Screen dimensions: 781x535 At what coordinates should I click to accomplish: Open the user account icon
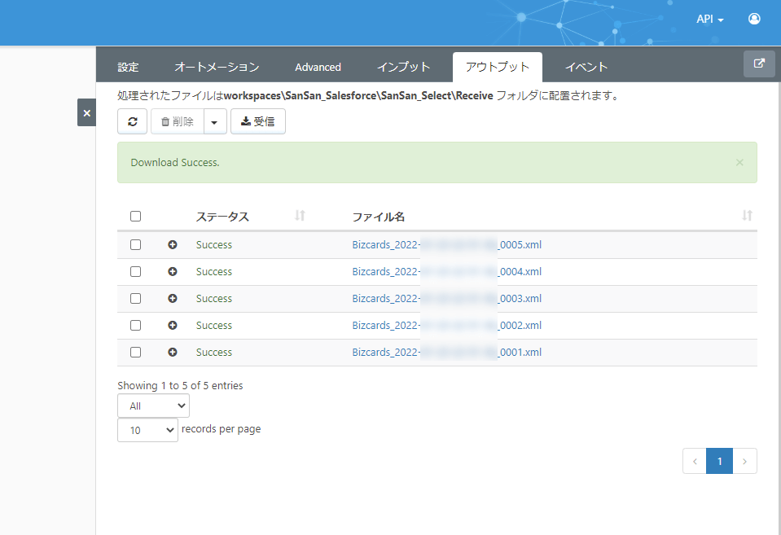pos(754,19)
